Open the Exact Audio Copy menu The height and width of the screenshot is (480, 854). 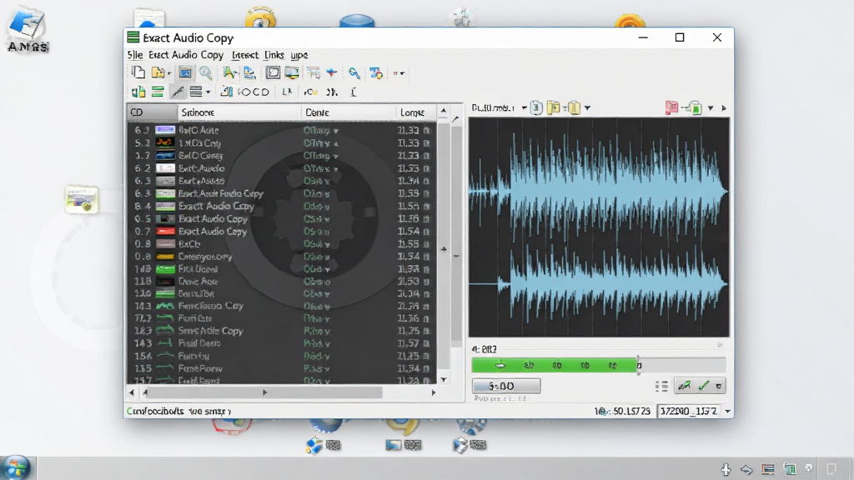[186, 55]
